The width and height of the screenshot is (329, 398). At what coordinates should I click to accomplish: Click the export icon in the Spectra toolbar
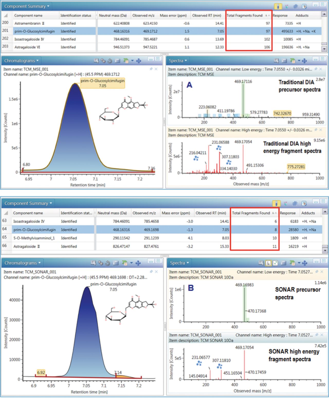click(x=293, y=61)
